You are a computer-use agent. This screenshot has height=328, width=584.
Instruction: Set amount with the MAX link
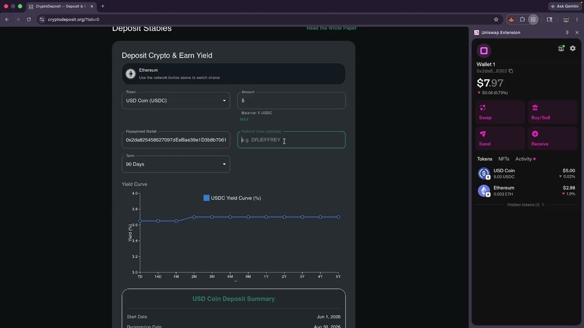click(244, 119)
